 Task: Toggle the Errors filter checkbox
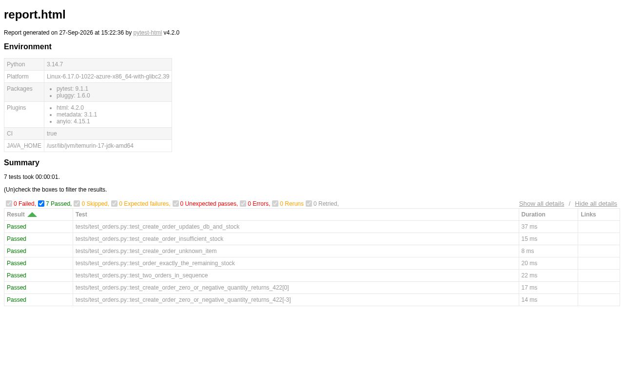click(243, 204)
